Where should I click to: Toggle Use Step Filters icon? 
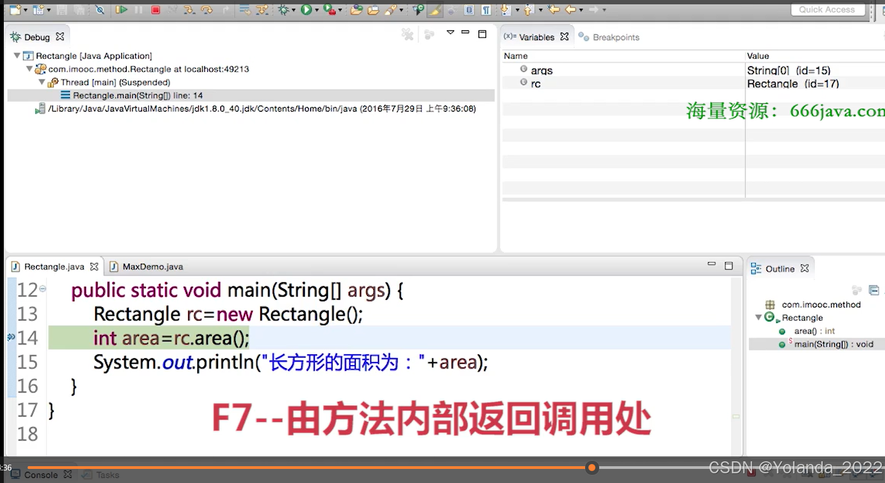tap(262, 10)
